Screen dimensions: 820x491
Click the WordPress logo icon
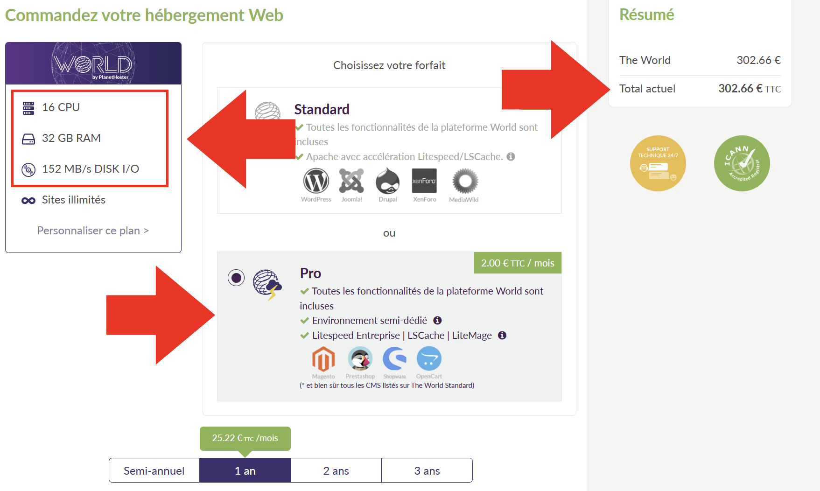316,181
